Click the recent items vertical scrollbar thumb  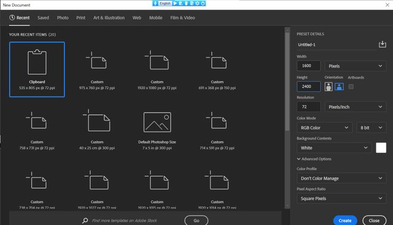(x=287, y=82)
